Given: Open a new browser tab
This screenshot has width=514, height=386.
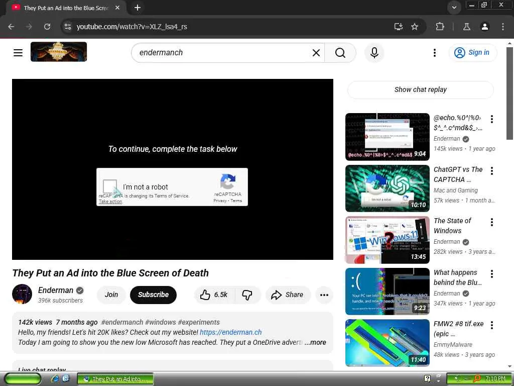Looking at the screenshot, I should pyautogui.click(x=138, y=8).
